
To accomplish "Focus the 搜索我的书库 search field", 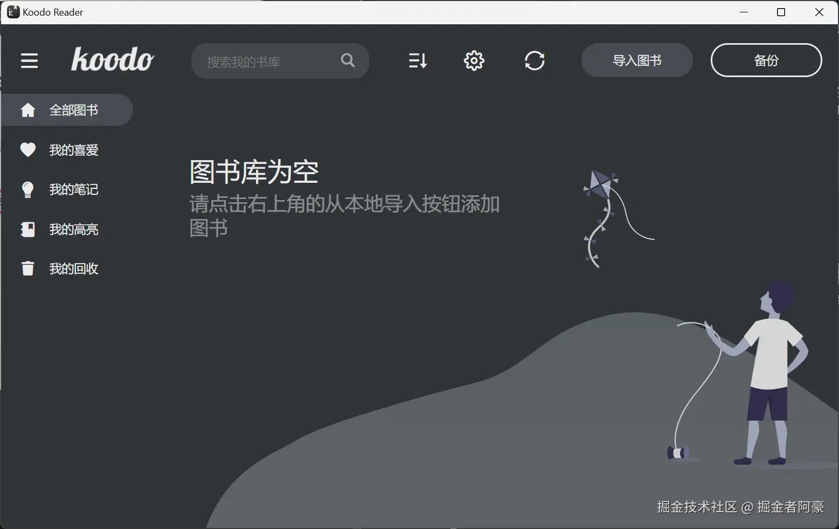I will [x=280, y=61].
